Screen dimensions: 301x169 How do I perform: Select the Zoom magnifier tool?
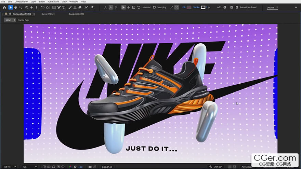coord(20,8)
